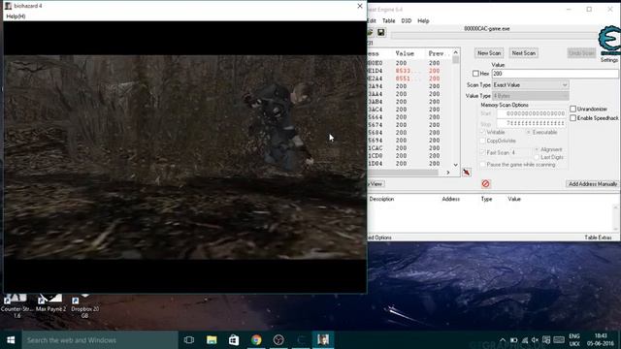Open the Windows Start menu
Image resolution: width=621 pixels, height=349 pixels.
click(x=11, y=340)
